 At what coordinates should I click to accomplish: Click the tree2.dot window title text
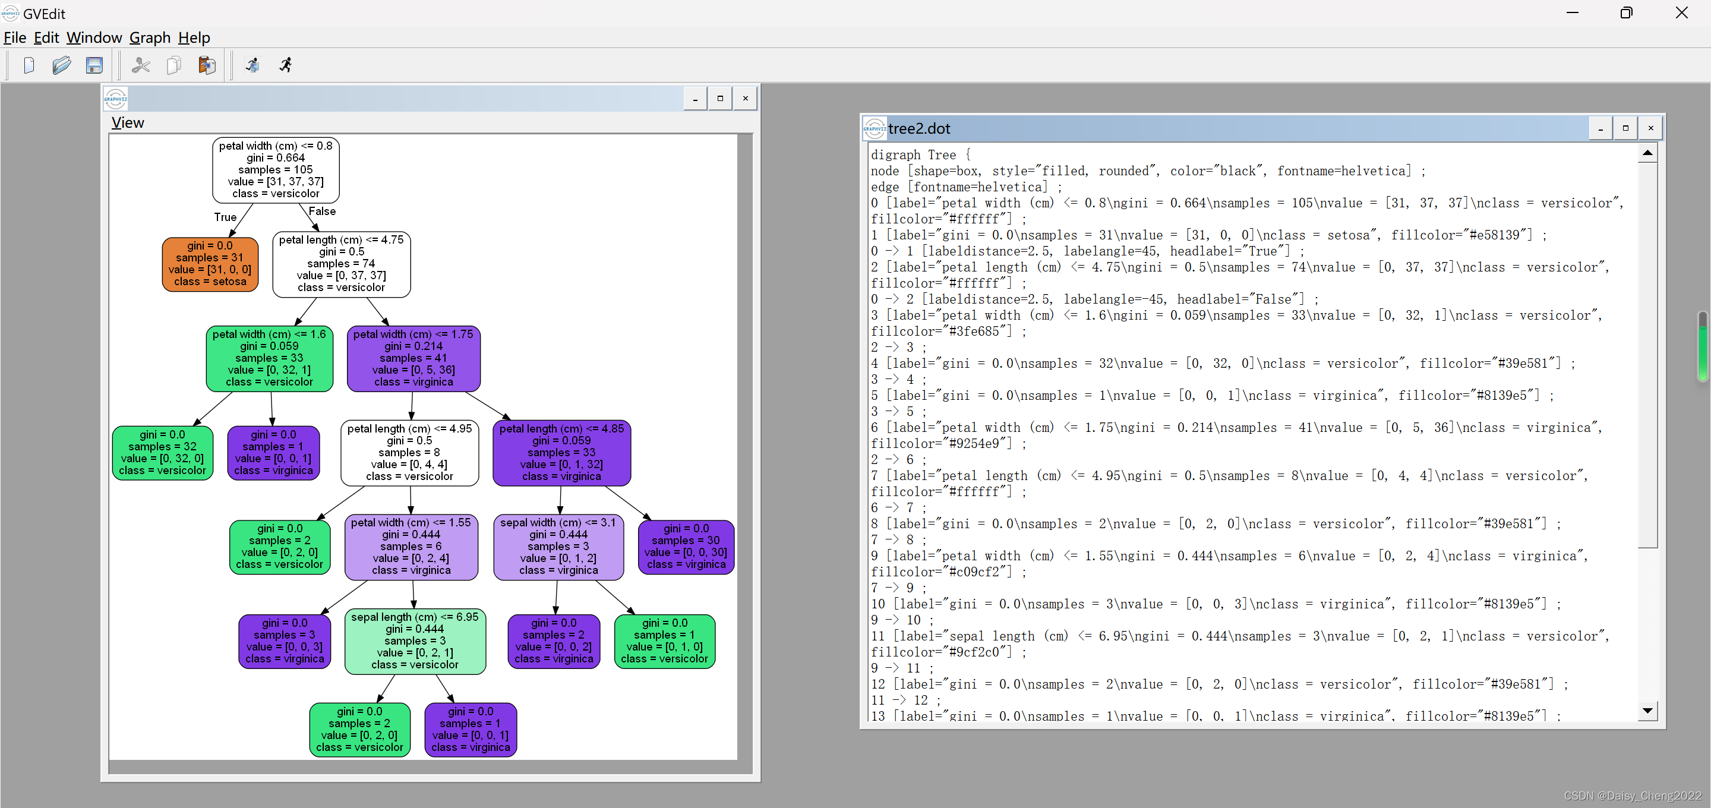(x=919, y=129)
